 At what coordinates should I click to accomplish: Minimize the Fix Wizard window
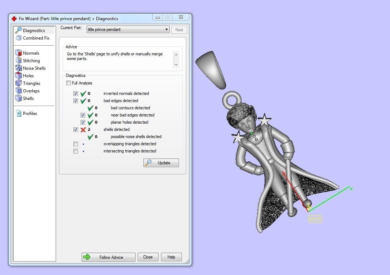point(157,17)
